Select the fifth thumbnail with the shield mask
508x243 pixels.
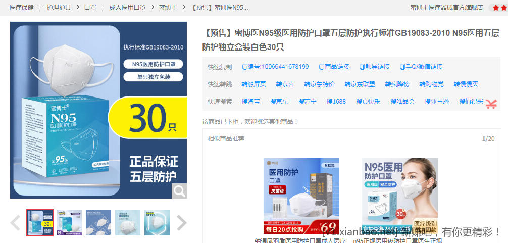pyautogui.click(x=157, y=223)
